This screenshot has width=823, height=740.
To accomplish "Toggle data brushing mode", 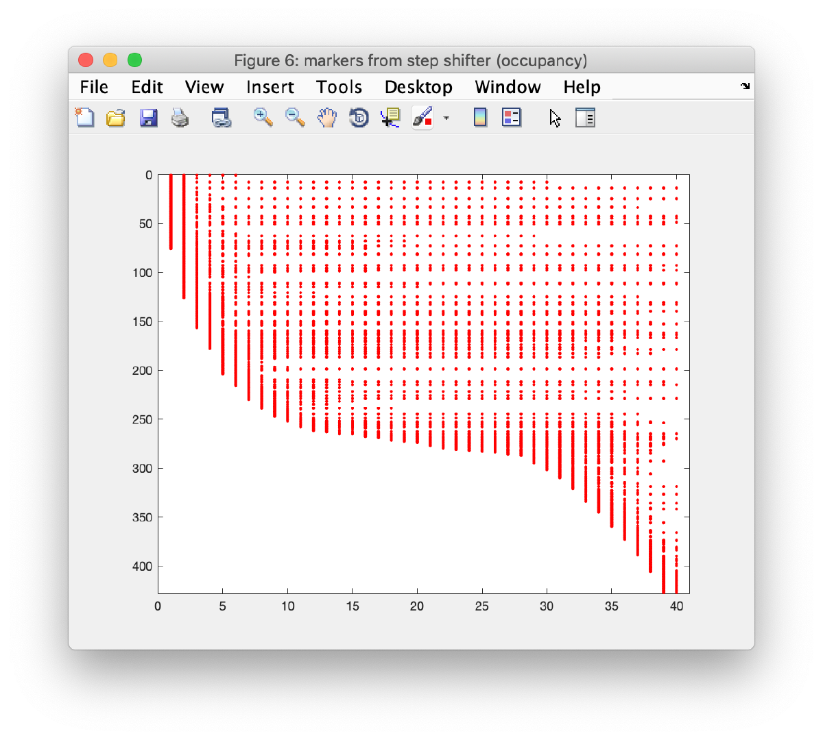I will 422,117.
